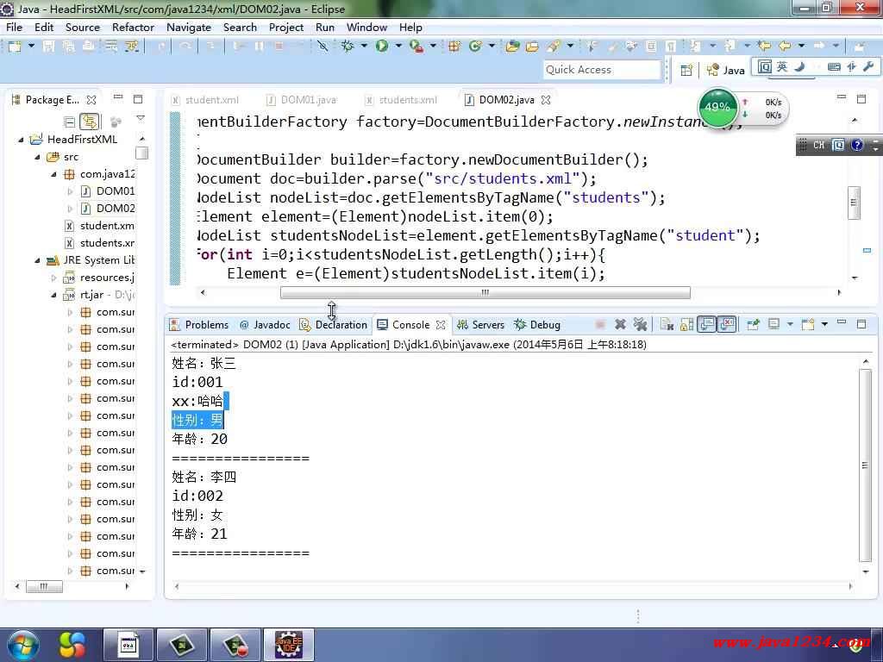The width and height of the screenshot is (883, 662).
Task: Open the Javadoc view tab
Action: (x=265, y=325)
